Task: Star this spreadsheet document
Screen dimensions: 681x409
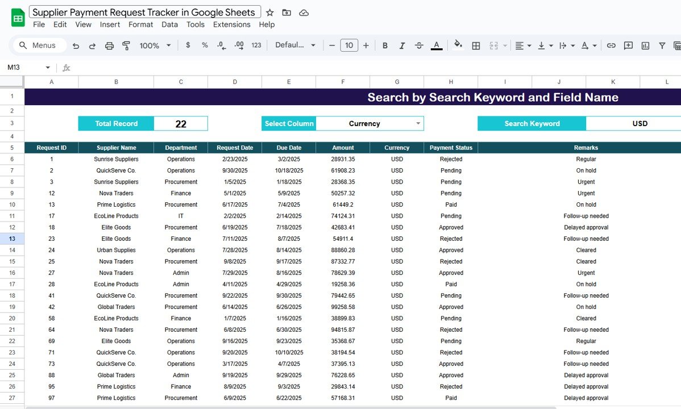Action: [x=270, y=12]
